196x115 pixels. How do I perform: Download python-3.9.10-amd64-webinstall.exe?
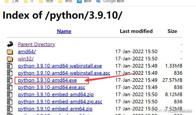(60, 66)
